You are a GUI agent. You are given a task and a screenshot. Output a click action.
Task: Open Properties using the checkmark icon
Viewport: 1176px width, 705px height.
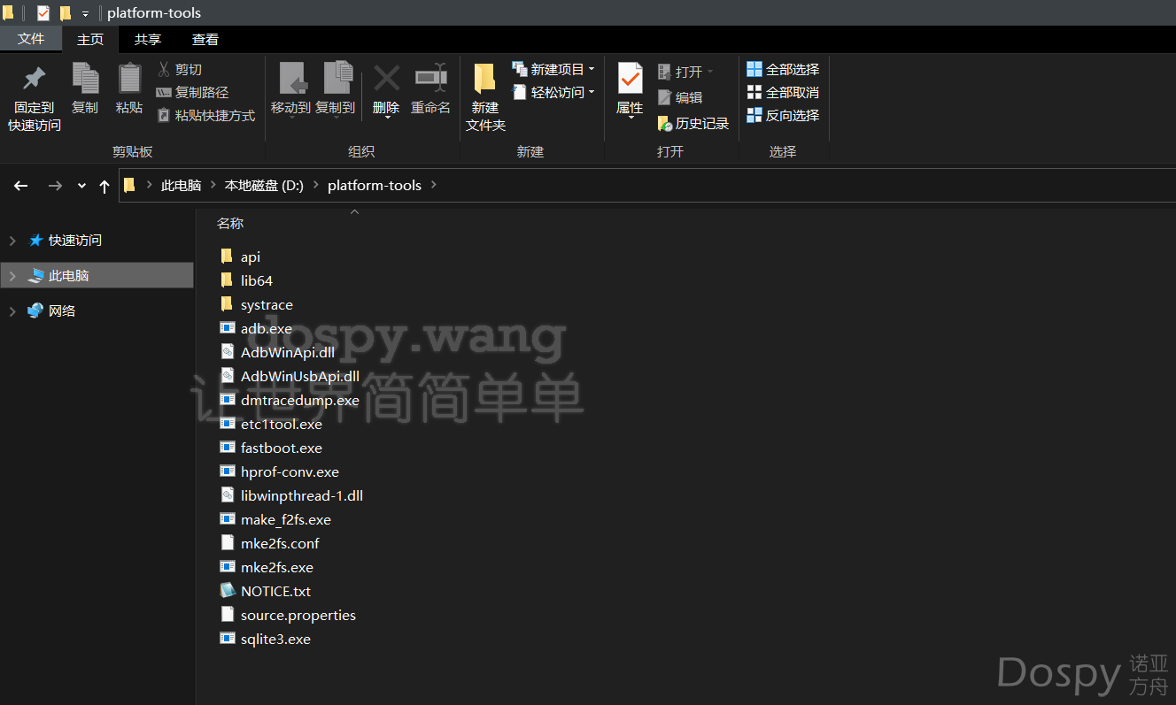[630, 80]
